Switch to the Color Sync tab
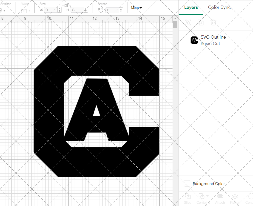The width and height of the screenshot is (253, 206). tap(219, 7)
